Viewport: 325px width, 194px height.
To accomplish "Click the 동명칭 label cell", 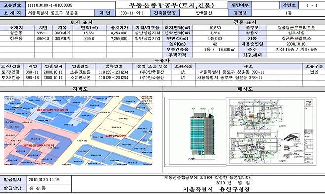I will (x=240, y=13).
